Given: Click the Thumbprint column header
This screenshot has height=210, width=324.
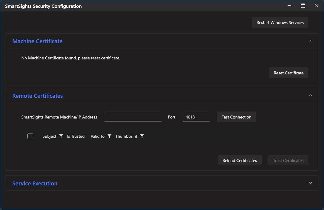Looking at the screenshot, I should 126,136.
